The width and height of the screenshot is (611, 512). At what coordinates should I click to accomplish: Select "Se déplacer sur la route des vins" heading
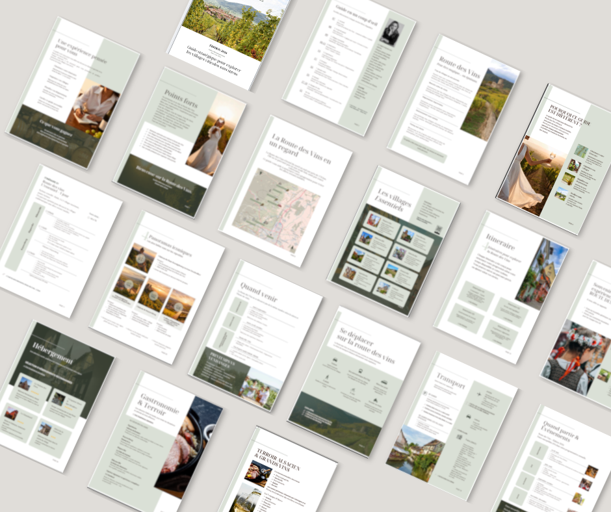(367, 346)
